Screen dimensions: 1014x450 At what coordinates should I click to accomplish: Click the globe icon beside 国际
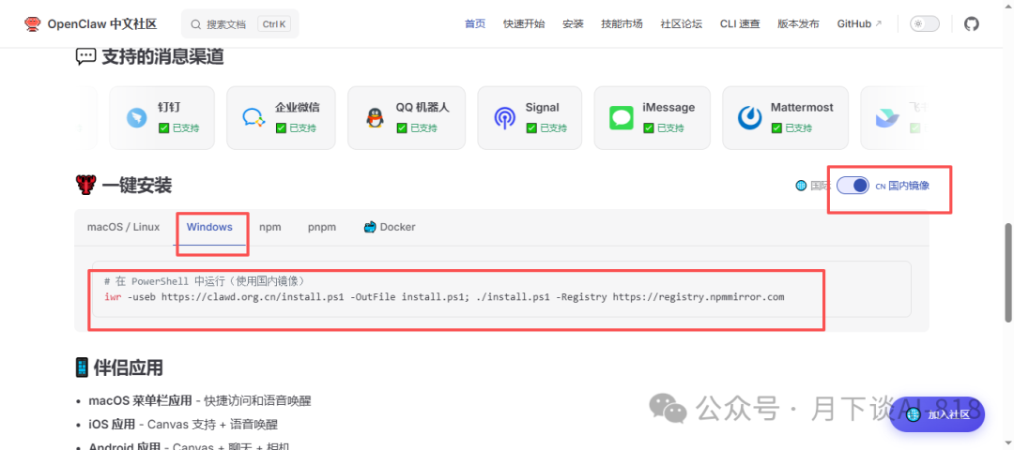801,186
